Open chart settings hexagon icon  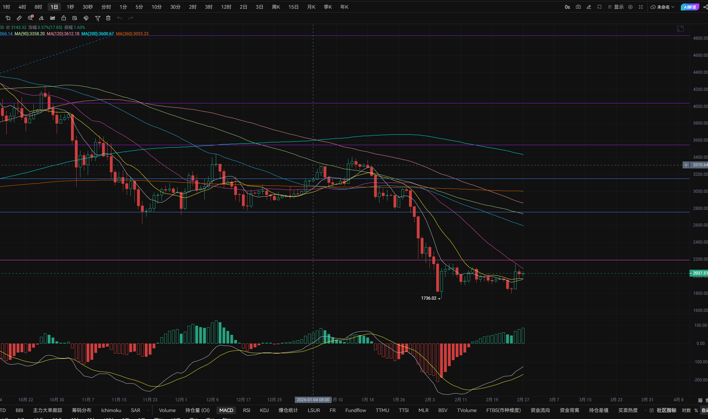(x=630, y=7)
